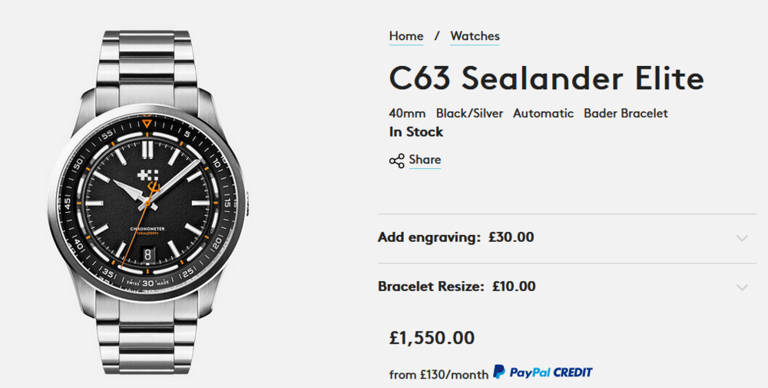768x388 pixels.
Task: Click the In Stock status text
Action: [416, 132]
